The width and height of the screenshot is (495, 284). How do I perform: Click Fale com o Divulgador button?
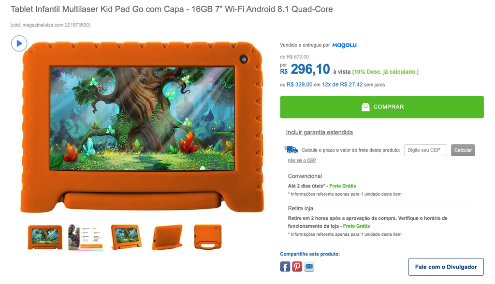(x=446, y=267)
